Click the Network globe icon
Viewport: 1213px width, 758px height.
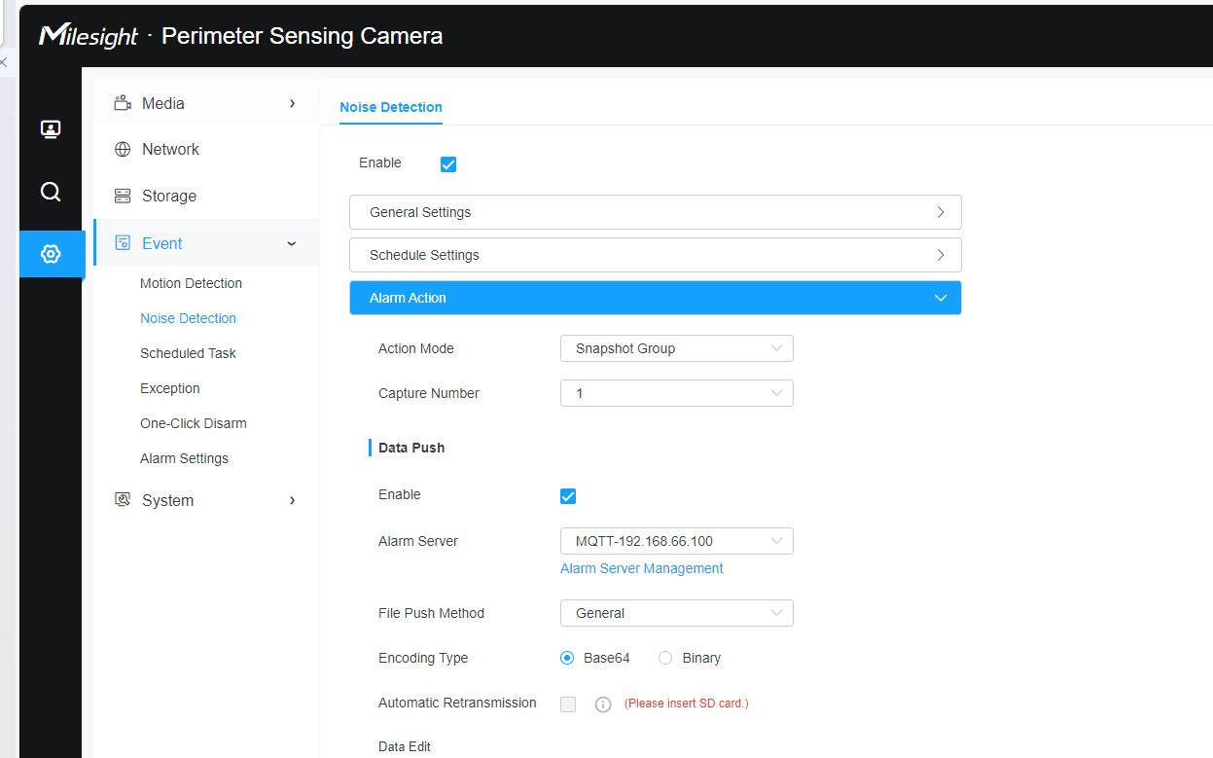pos(123,149)
